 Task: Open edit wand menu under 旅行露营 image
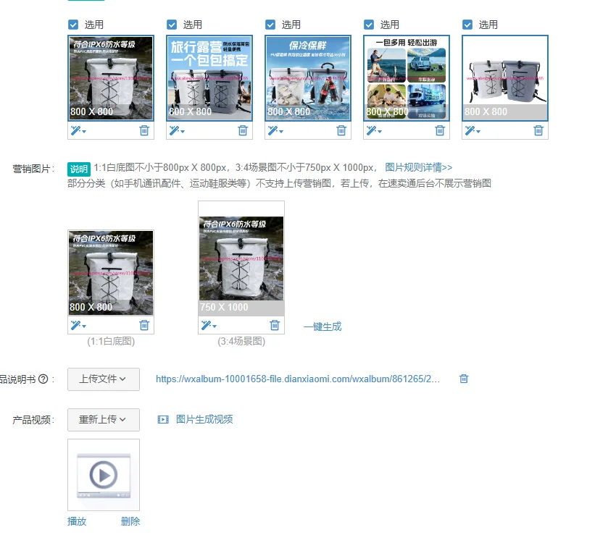click(x=177, y=130)
